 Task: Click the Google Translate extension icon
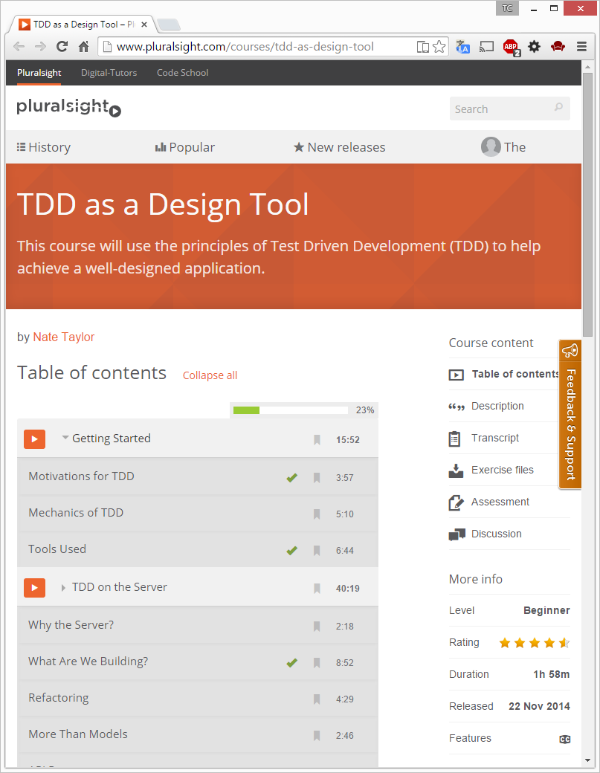click(462, 47)
